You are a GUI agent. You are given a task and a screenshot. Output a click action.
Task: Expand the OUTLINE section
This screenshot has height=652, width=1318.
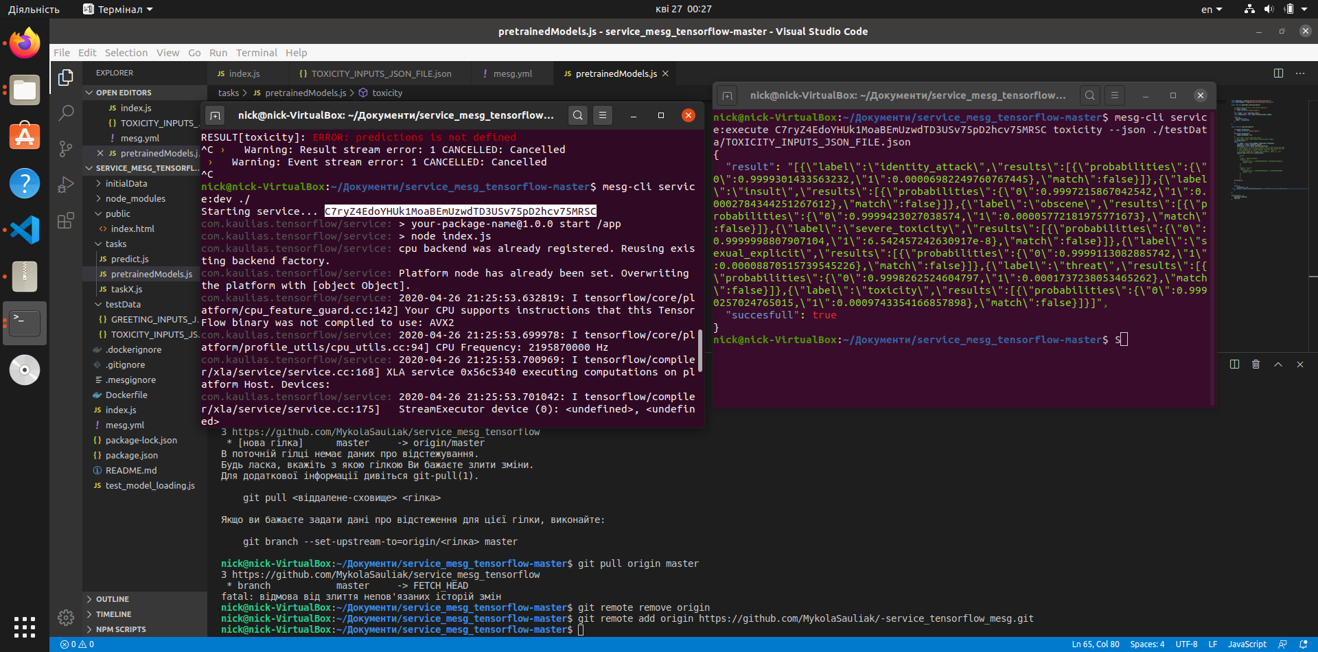[x=145, y=599]
